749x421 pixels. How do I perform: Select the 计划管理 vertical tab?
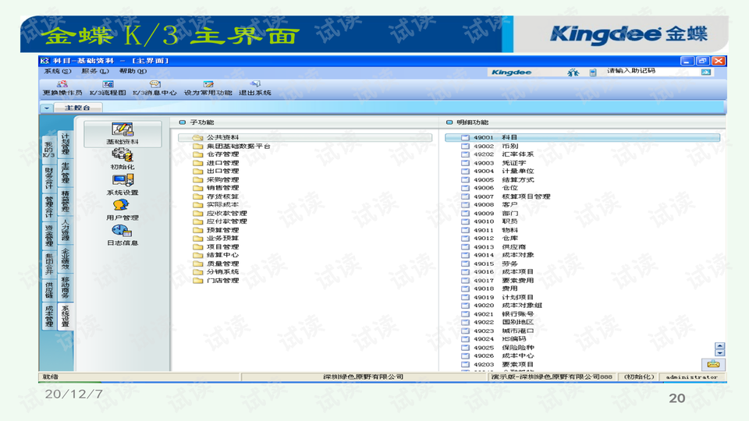[66, 143]
